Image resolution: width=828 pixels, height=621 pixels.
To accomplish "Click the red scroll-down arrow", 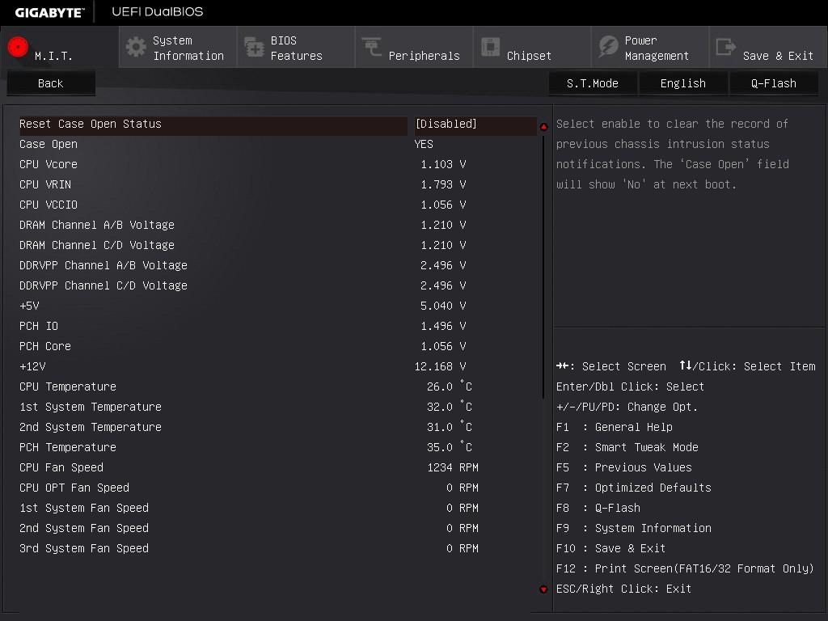I will (x=543, y=589).
